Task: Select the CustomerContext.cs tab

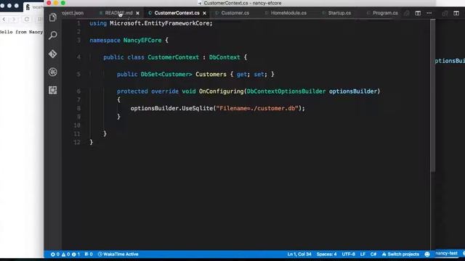Action: (x=177, y=13)
